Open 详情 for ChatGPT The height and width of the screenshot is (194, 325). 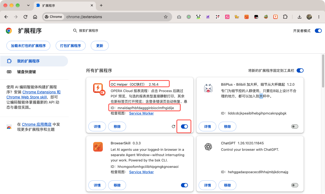pos(207,185)
